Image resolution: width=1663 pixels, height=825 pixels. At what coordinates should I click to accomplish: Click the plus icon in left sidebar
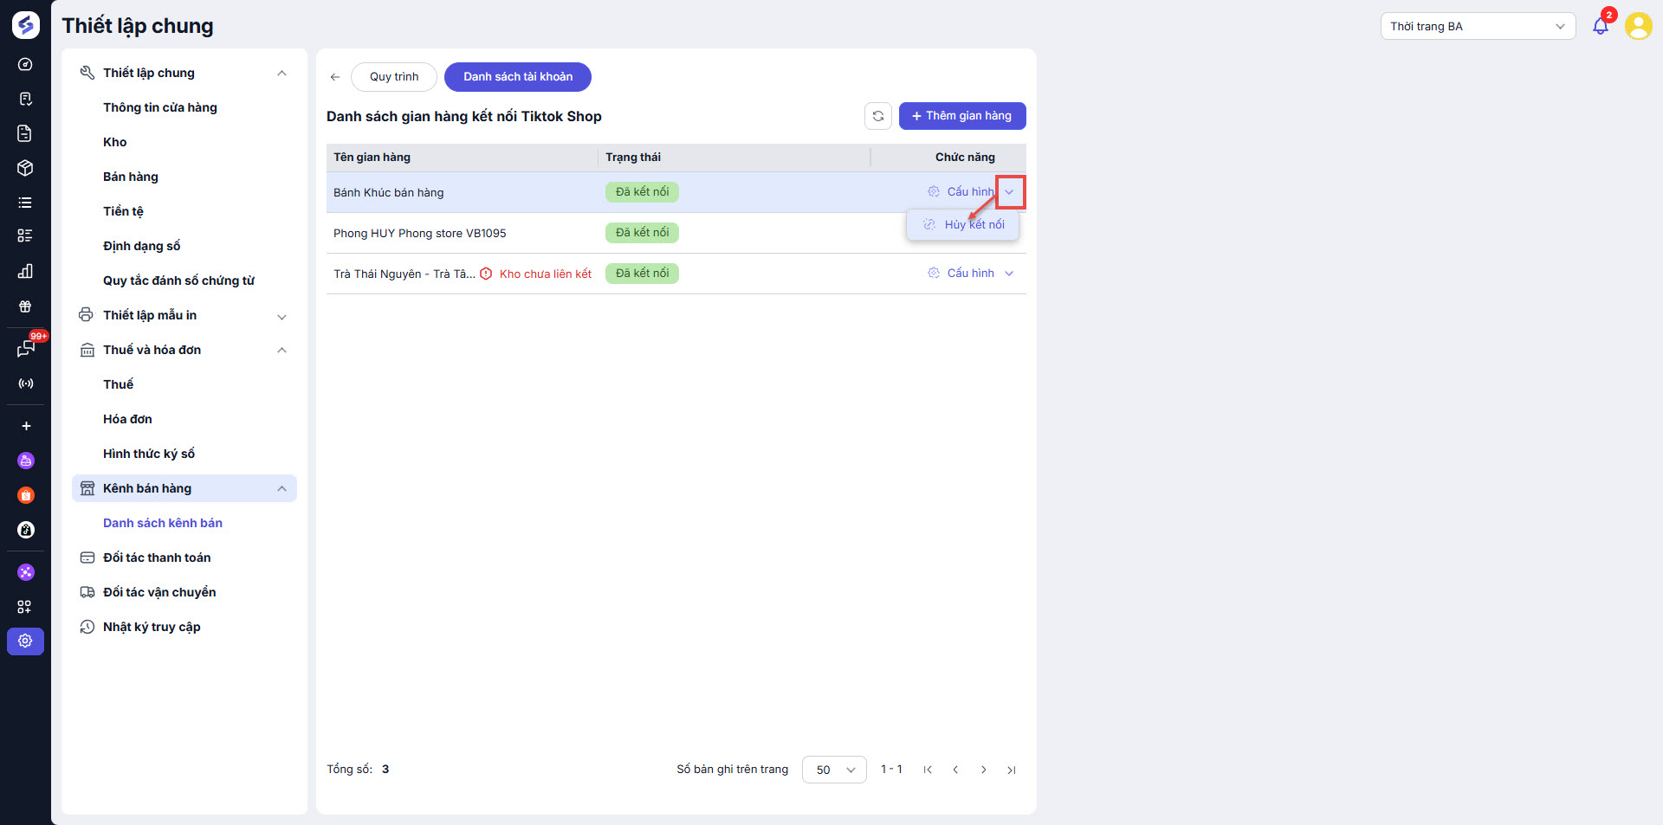pos(26,426)
